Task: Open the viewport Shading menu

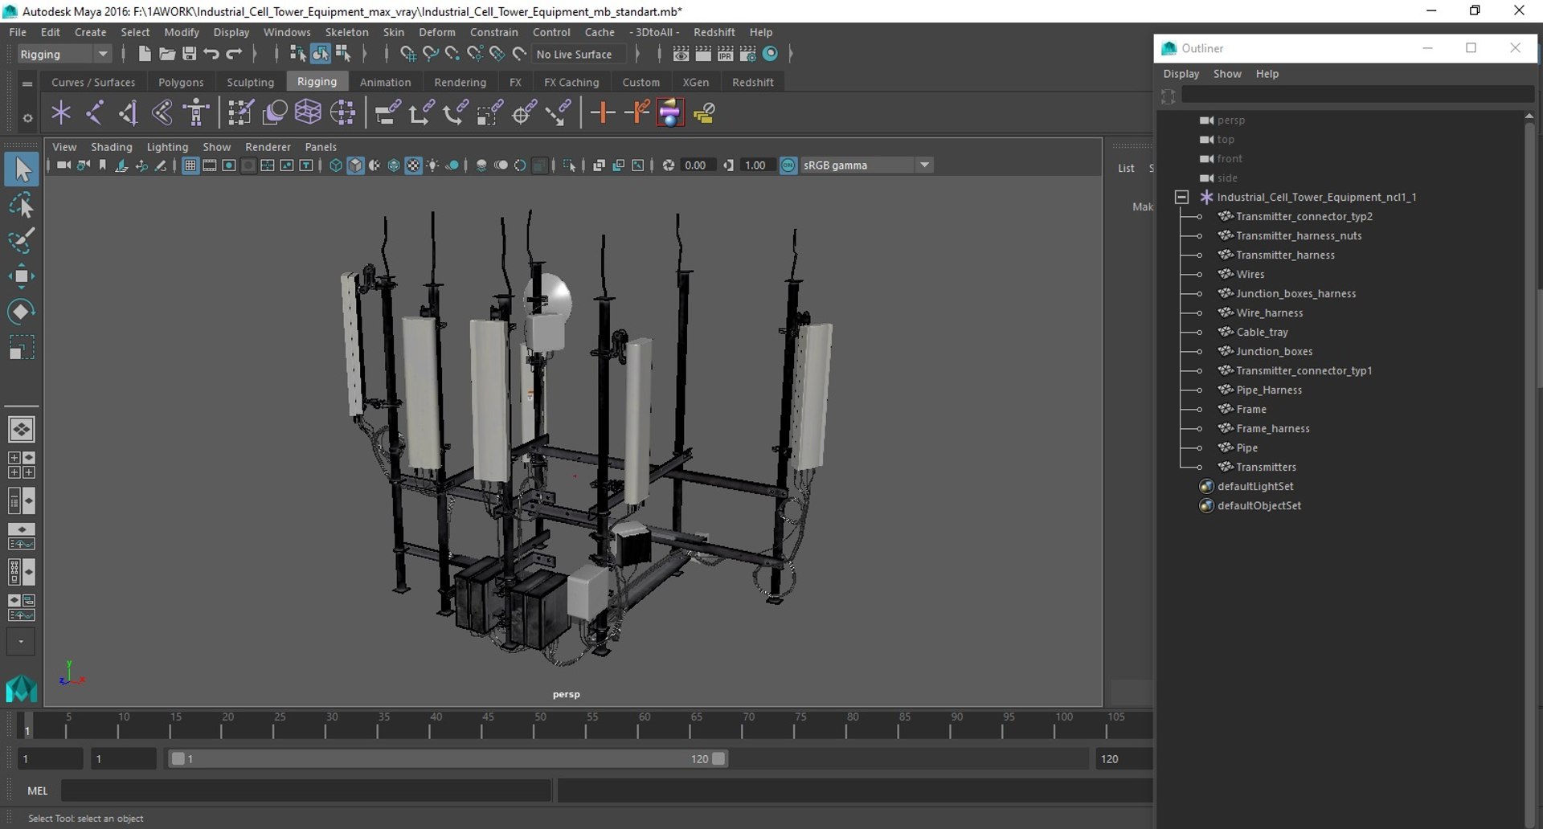Action: (111, 147)
